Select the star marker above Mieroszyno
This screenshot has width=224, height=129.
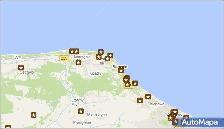pyautogui.click(x=81, y=111)
